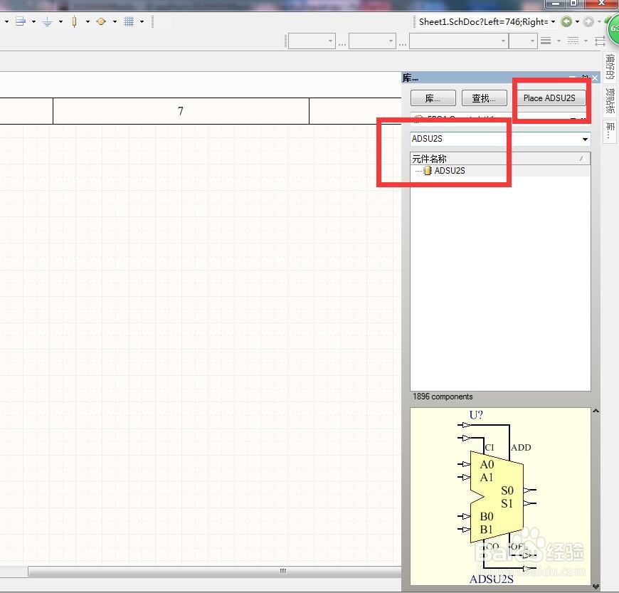Open dropdown arrow next to align icon
The image size is (619, 593).
(x=33, y=22)
